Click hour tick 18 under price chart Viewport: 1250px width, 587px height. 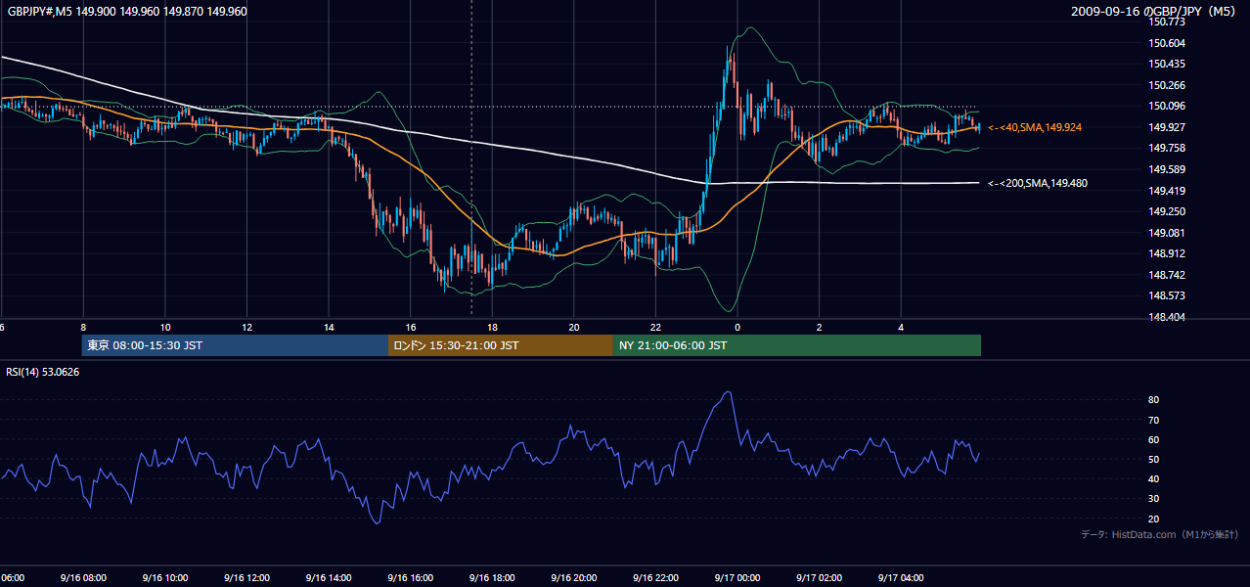coord(493,328)
